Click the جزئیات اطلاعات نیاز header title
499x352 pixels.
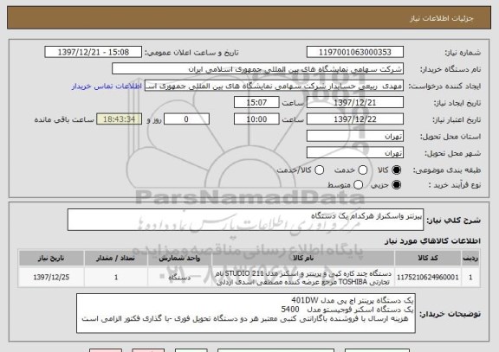click(x=442, y=18)
